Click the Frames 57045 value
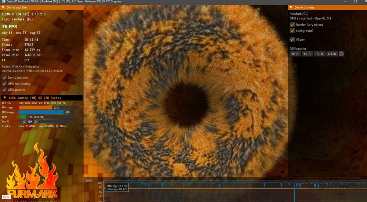The height and width of the screenshot is (202, 367). (x=29, y=45)
